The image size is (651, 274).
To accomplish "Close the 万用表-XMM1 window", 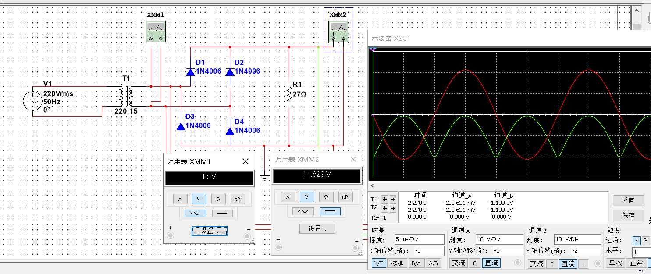I will [x=245, y=161].
